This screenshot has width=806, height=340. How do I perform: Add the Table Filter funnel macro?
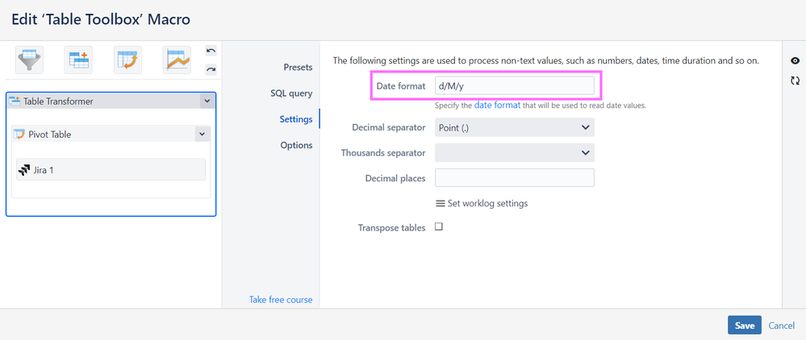coord(29,60)
